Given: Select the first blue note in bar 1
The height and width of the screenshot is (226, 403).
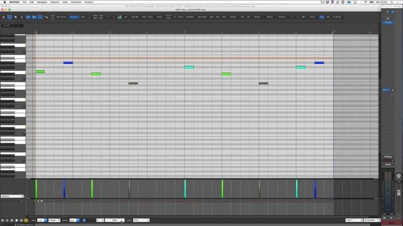Looking at the screenshot, I should pyautogui.click(x=68, y=63).
